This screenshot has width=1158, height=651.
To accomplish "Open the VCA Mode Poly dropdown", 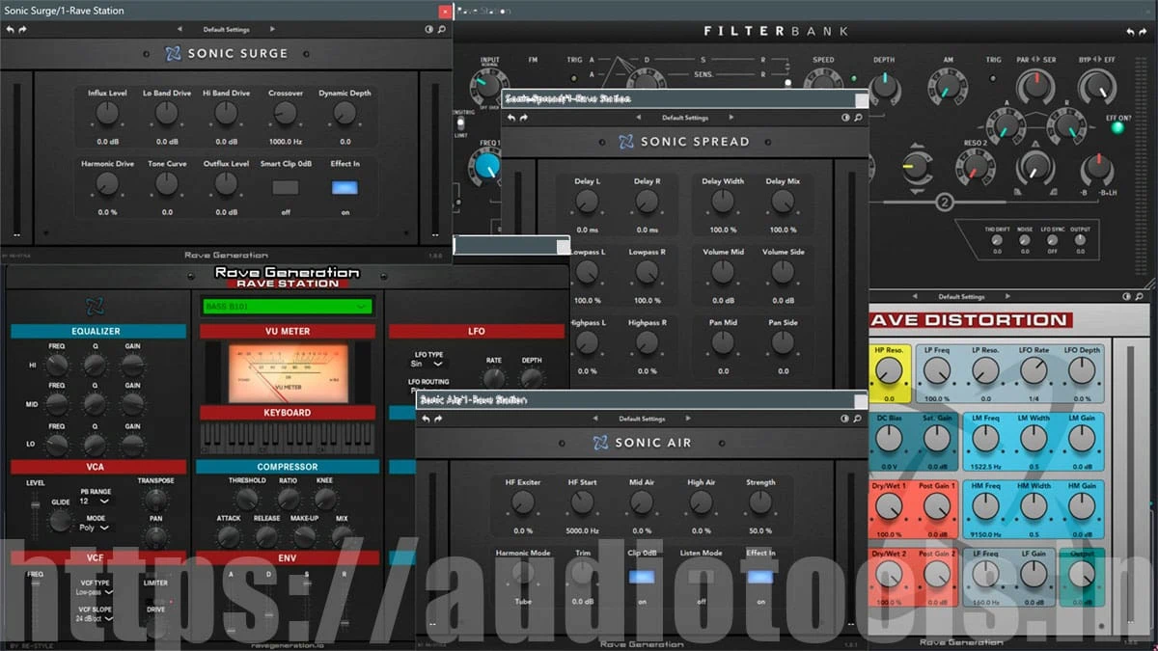I will [x=96, y=529].
